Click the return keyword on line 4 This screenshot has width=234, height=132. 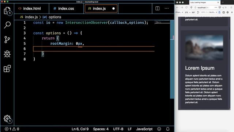click(x=48, y=38)
